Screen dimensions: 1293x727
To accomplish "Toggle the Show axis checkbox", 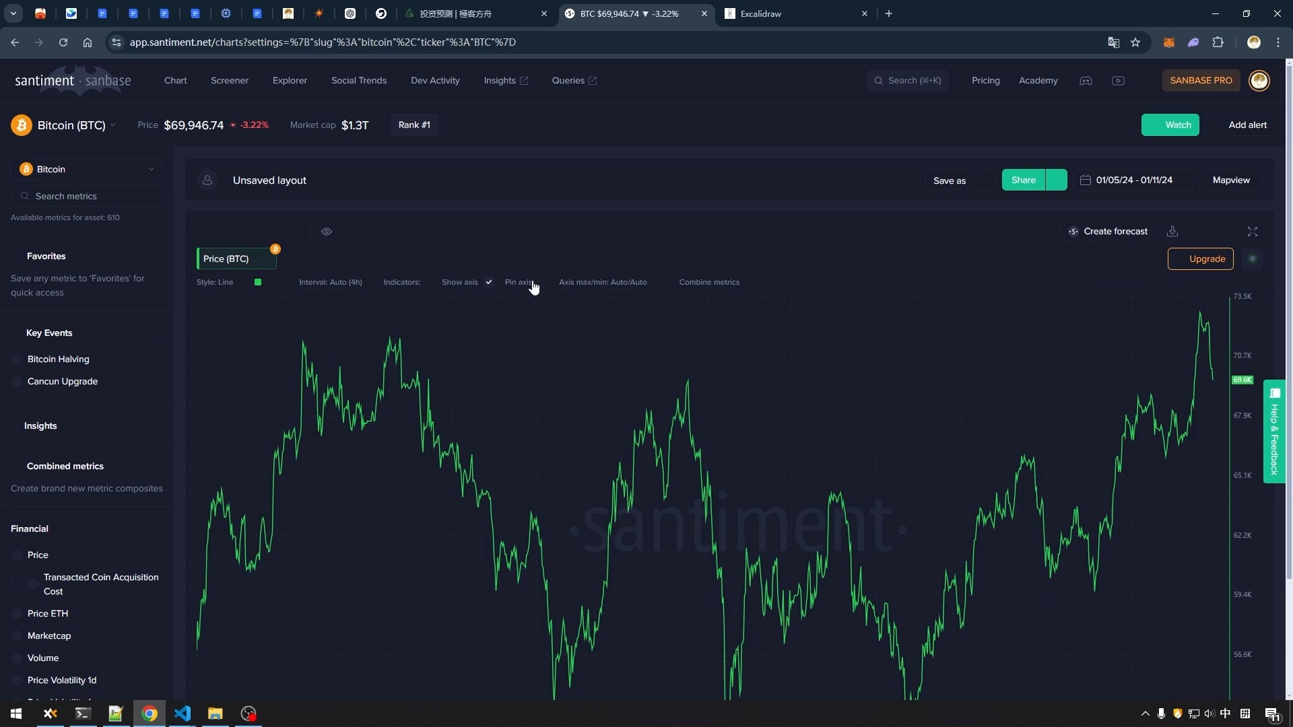I will pyautogui.click(x=489, y=282).
